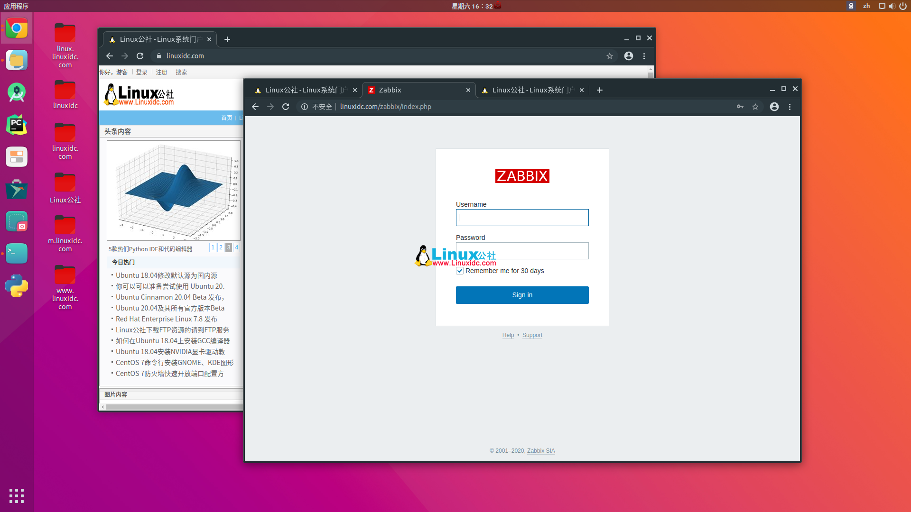Open new tab in rear linuxidc window

[227, 39]
